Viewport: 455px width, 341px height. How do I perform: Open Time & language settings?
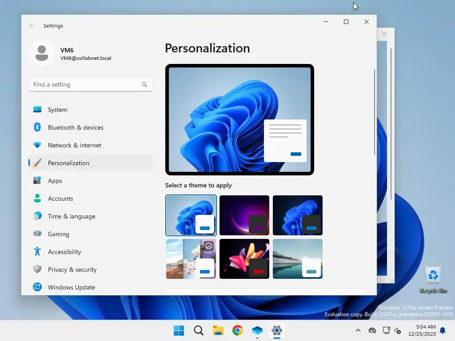pyautogui.click(x=91, y=216)
